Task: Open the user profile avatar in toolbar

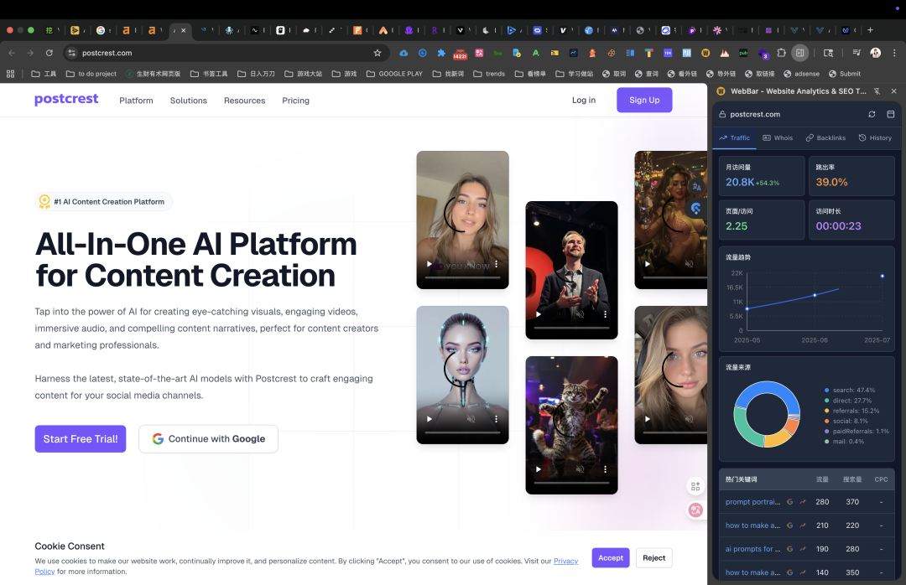Action: coord(875,53)
